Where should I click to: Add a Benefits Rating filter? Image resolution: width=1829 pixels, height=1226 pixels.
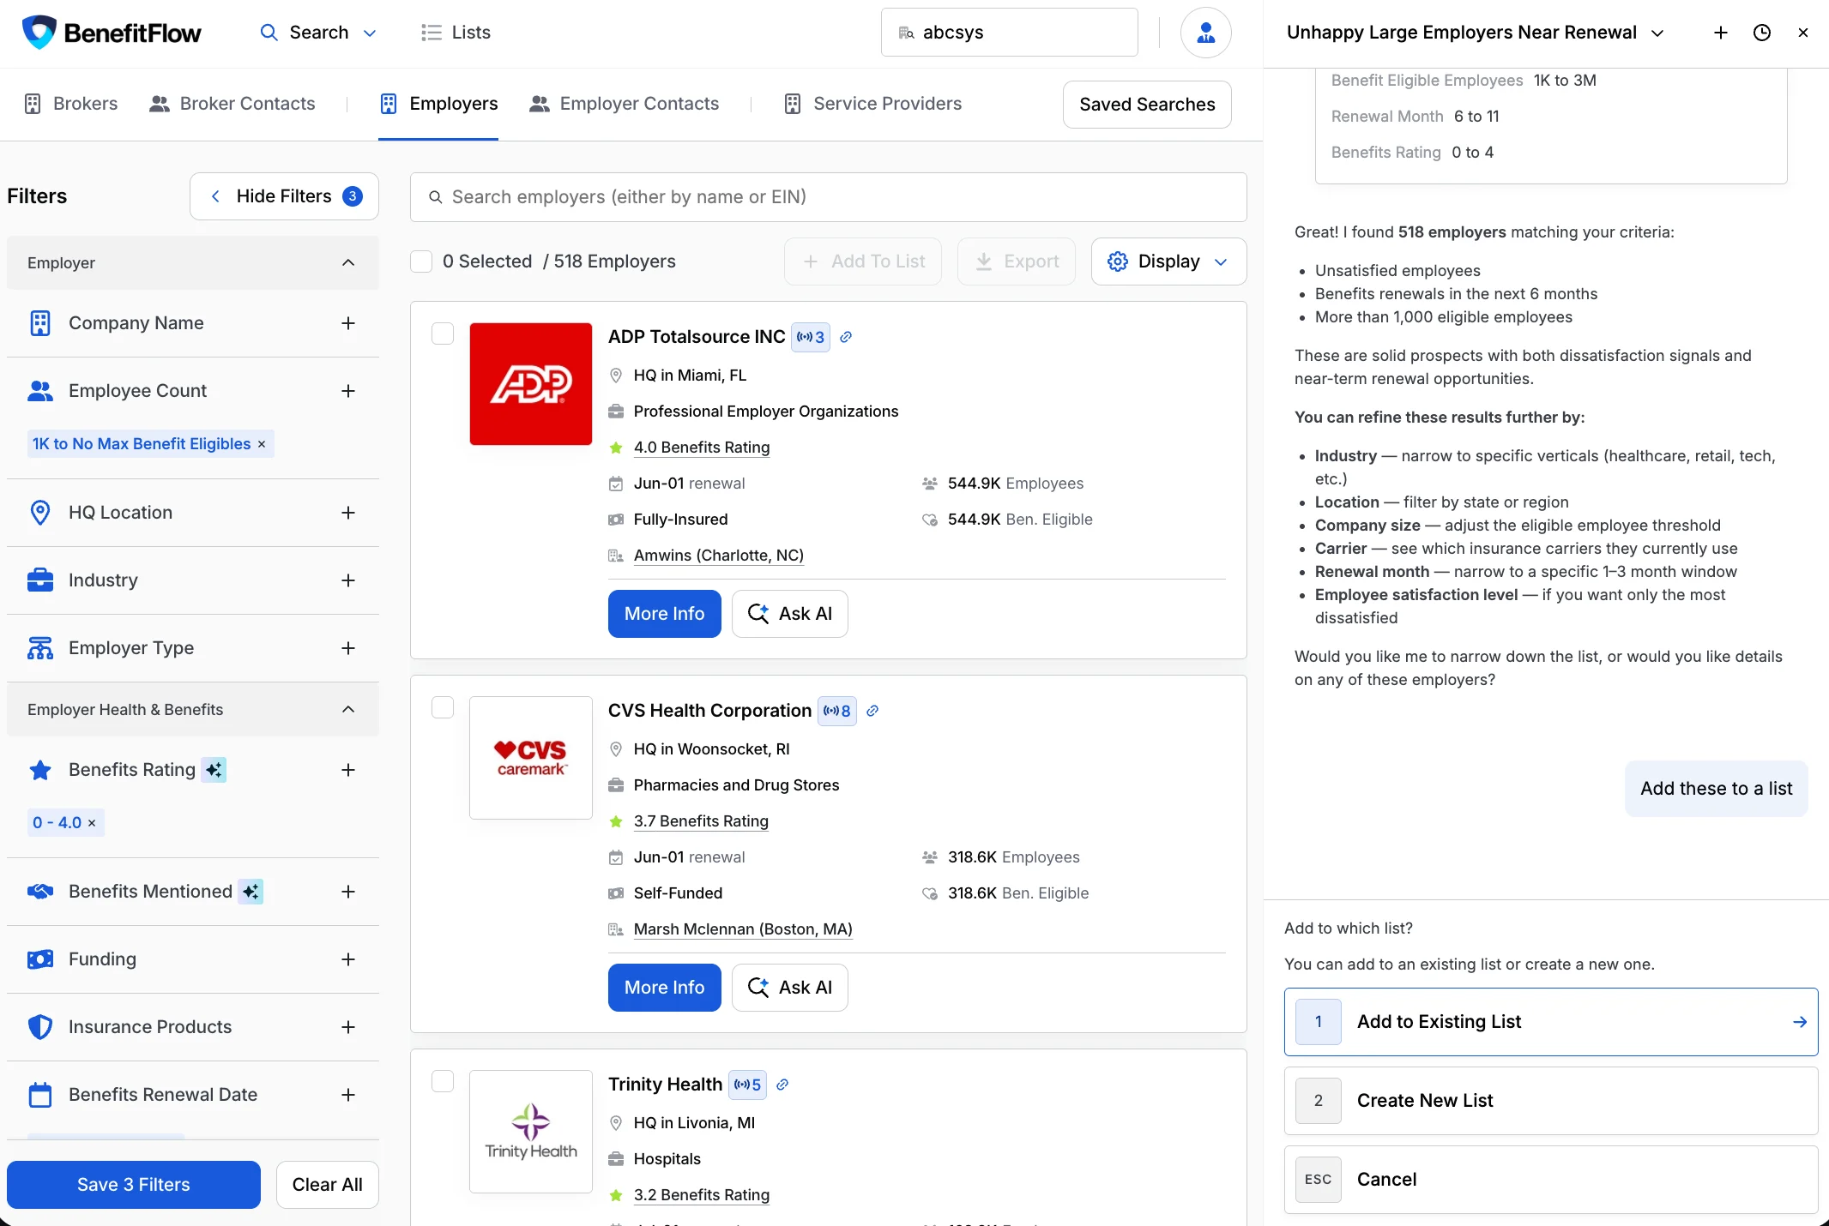(x=347, y=770)
